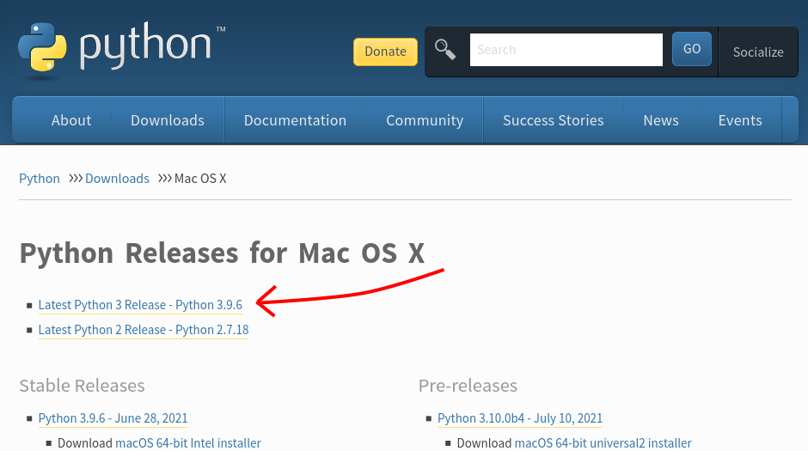Open the News menu item

[x=661, y=120]
